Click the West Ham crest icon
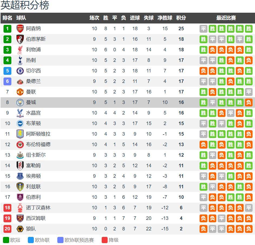This screenshot has width=255, height=245. click(x=20, y=218)
